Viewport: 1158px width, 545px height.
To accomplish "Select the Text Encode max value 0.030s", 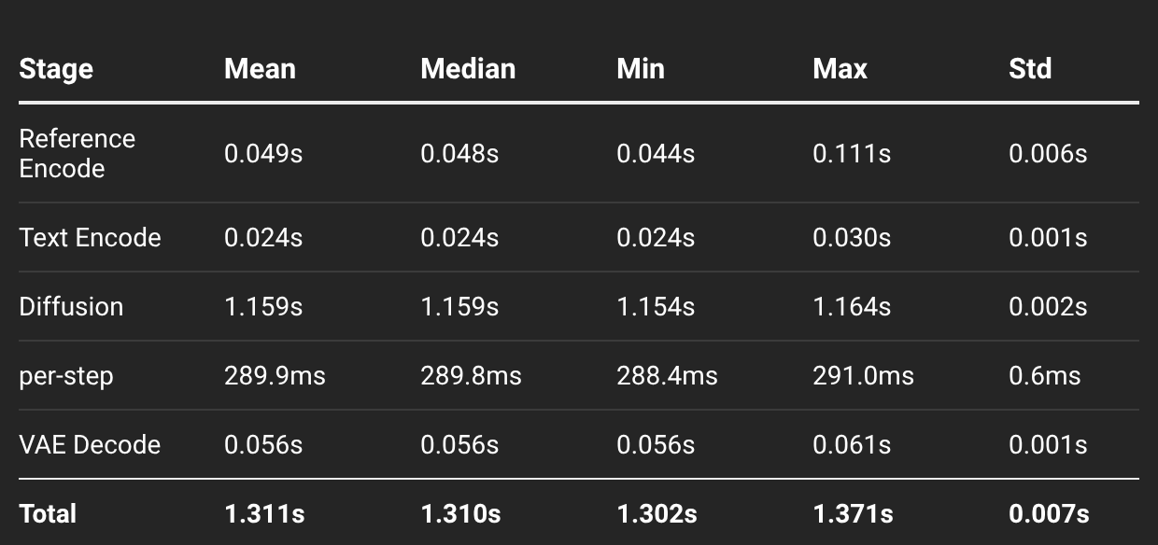I will (852, 237).
